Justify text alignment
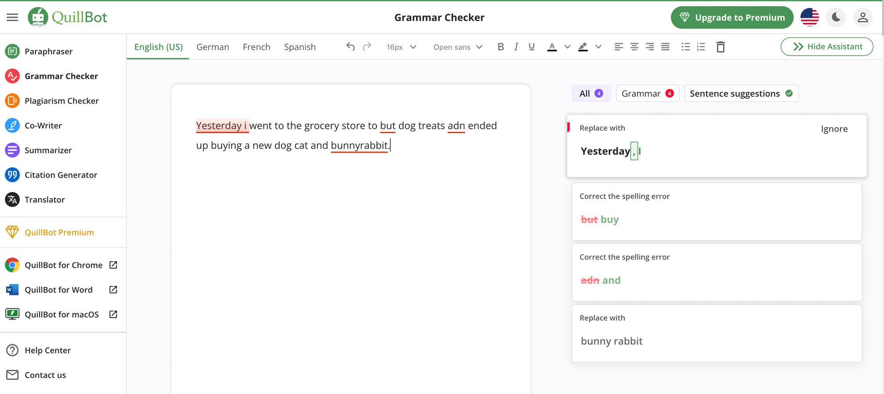Viewport: 884px width, 394px height. tap(665, 46)
